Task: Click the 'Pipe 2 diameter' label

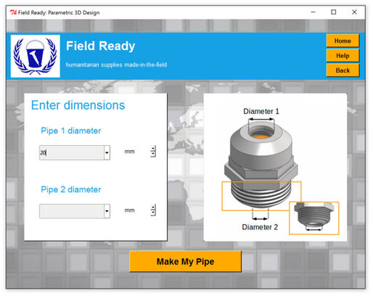Action: pyautogui.click(x=71, y=189)
